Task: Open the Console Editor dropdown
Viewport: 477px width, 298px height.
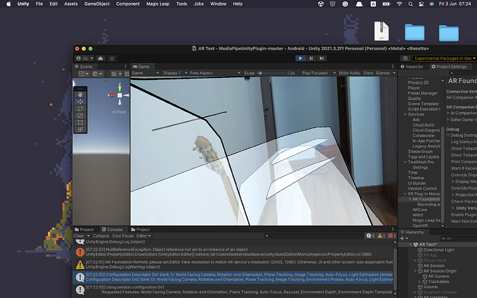Action: point(143,236)
